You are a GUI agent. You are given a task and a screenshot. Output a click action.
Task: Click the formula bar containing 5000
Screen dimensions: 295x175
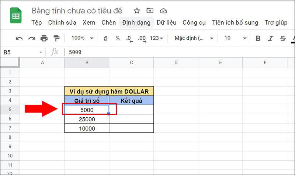coord(180,52)
